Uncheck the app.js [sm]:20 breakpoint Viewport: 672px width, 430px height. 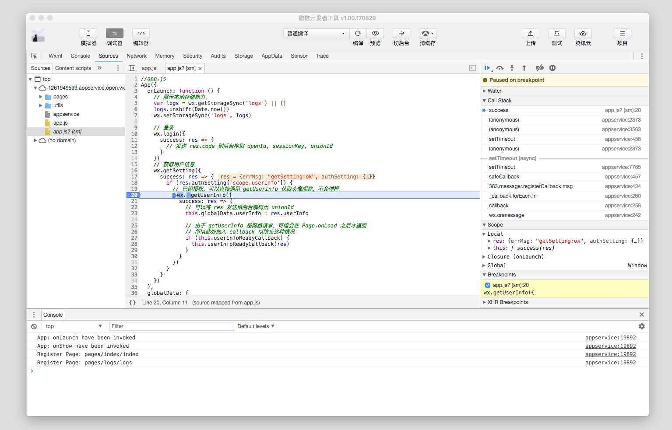[x=488, y=285]
